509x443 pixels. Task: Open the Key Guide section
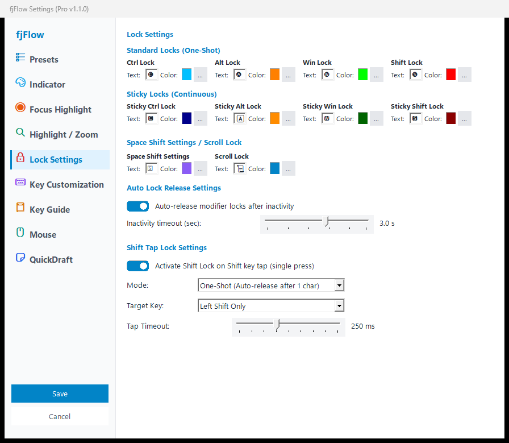coord(60,210)
